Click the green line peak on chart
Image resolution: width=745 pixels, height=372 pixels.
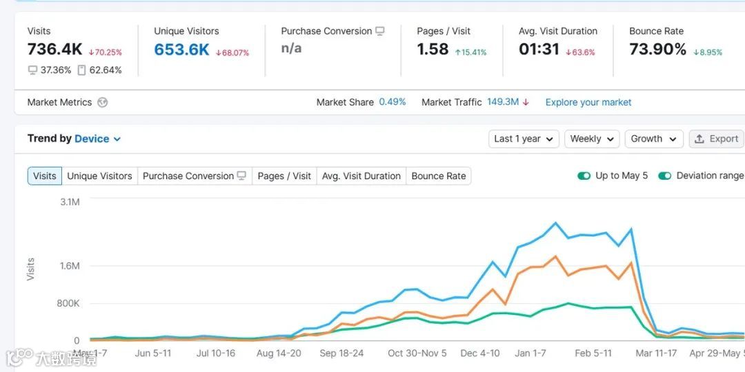[x=568, y=303]
